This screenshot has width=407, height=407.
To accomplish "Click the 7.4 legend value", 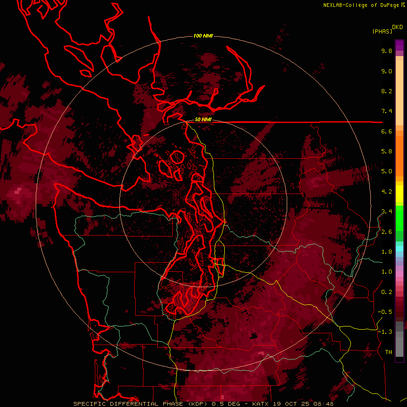I will point(387,111).
